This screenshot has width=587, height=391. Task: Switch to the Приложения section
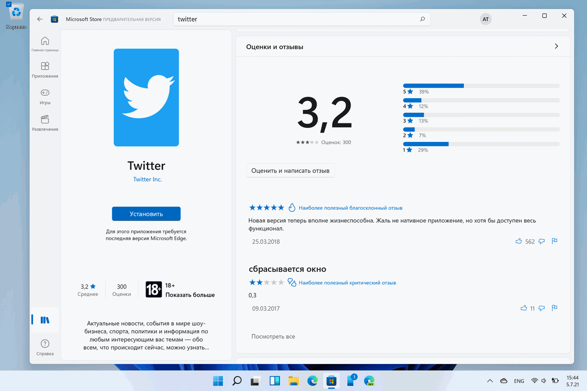(45, 70)
